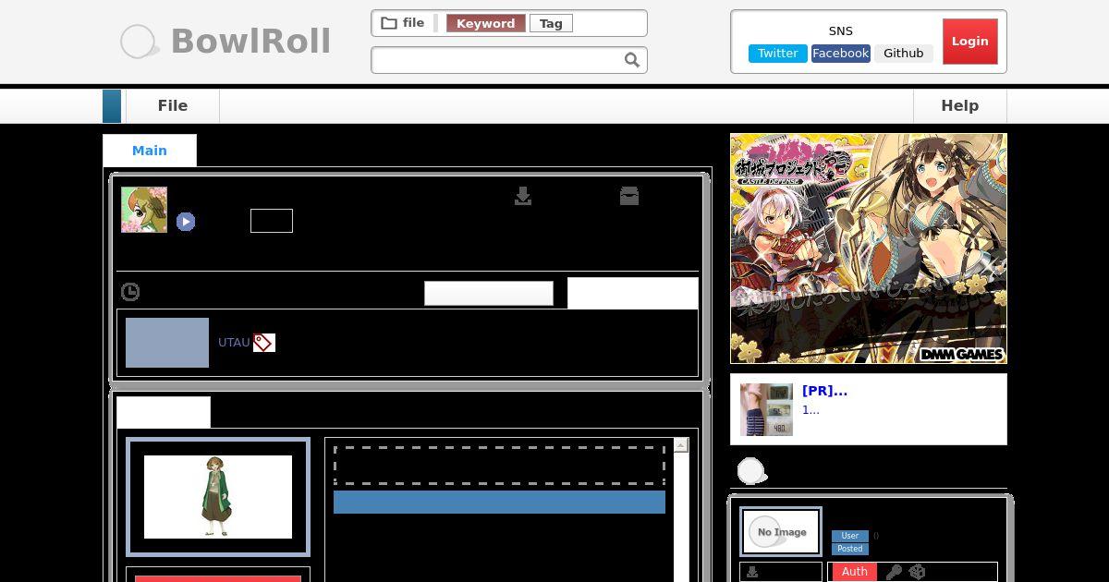Open the PR ad thumbnail image
Image resolution: width=1109 pixels, height=582 pixels.
766,409
